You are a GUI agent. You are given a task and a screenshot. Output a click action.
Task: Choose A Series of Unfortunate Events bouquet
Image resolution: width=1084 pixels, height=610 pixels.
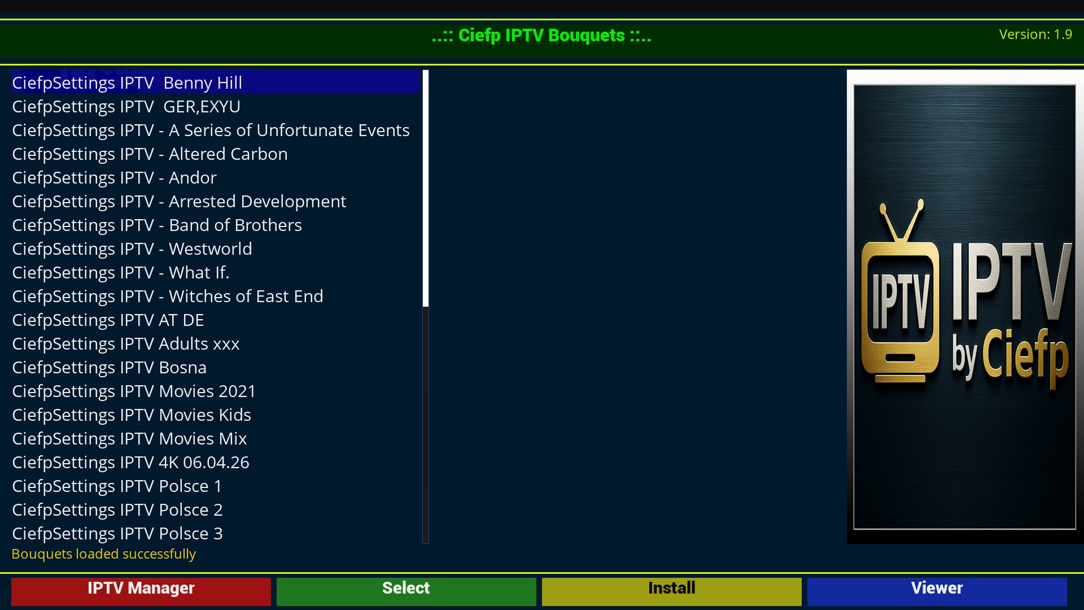[215, 130]
